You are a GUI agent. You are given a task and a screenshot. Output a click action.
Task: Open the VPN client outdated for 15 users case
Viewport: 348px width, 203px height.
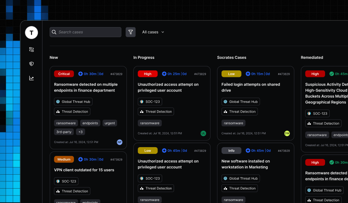[84, 170]
